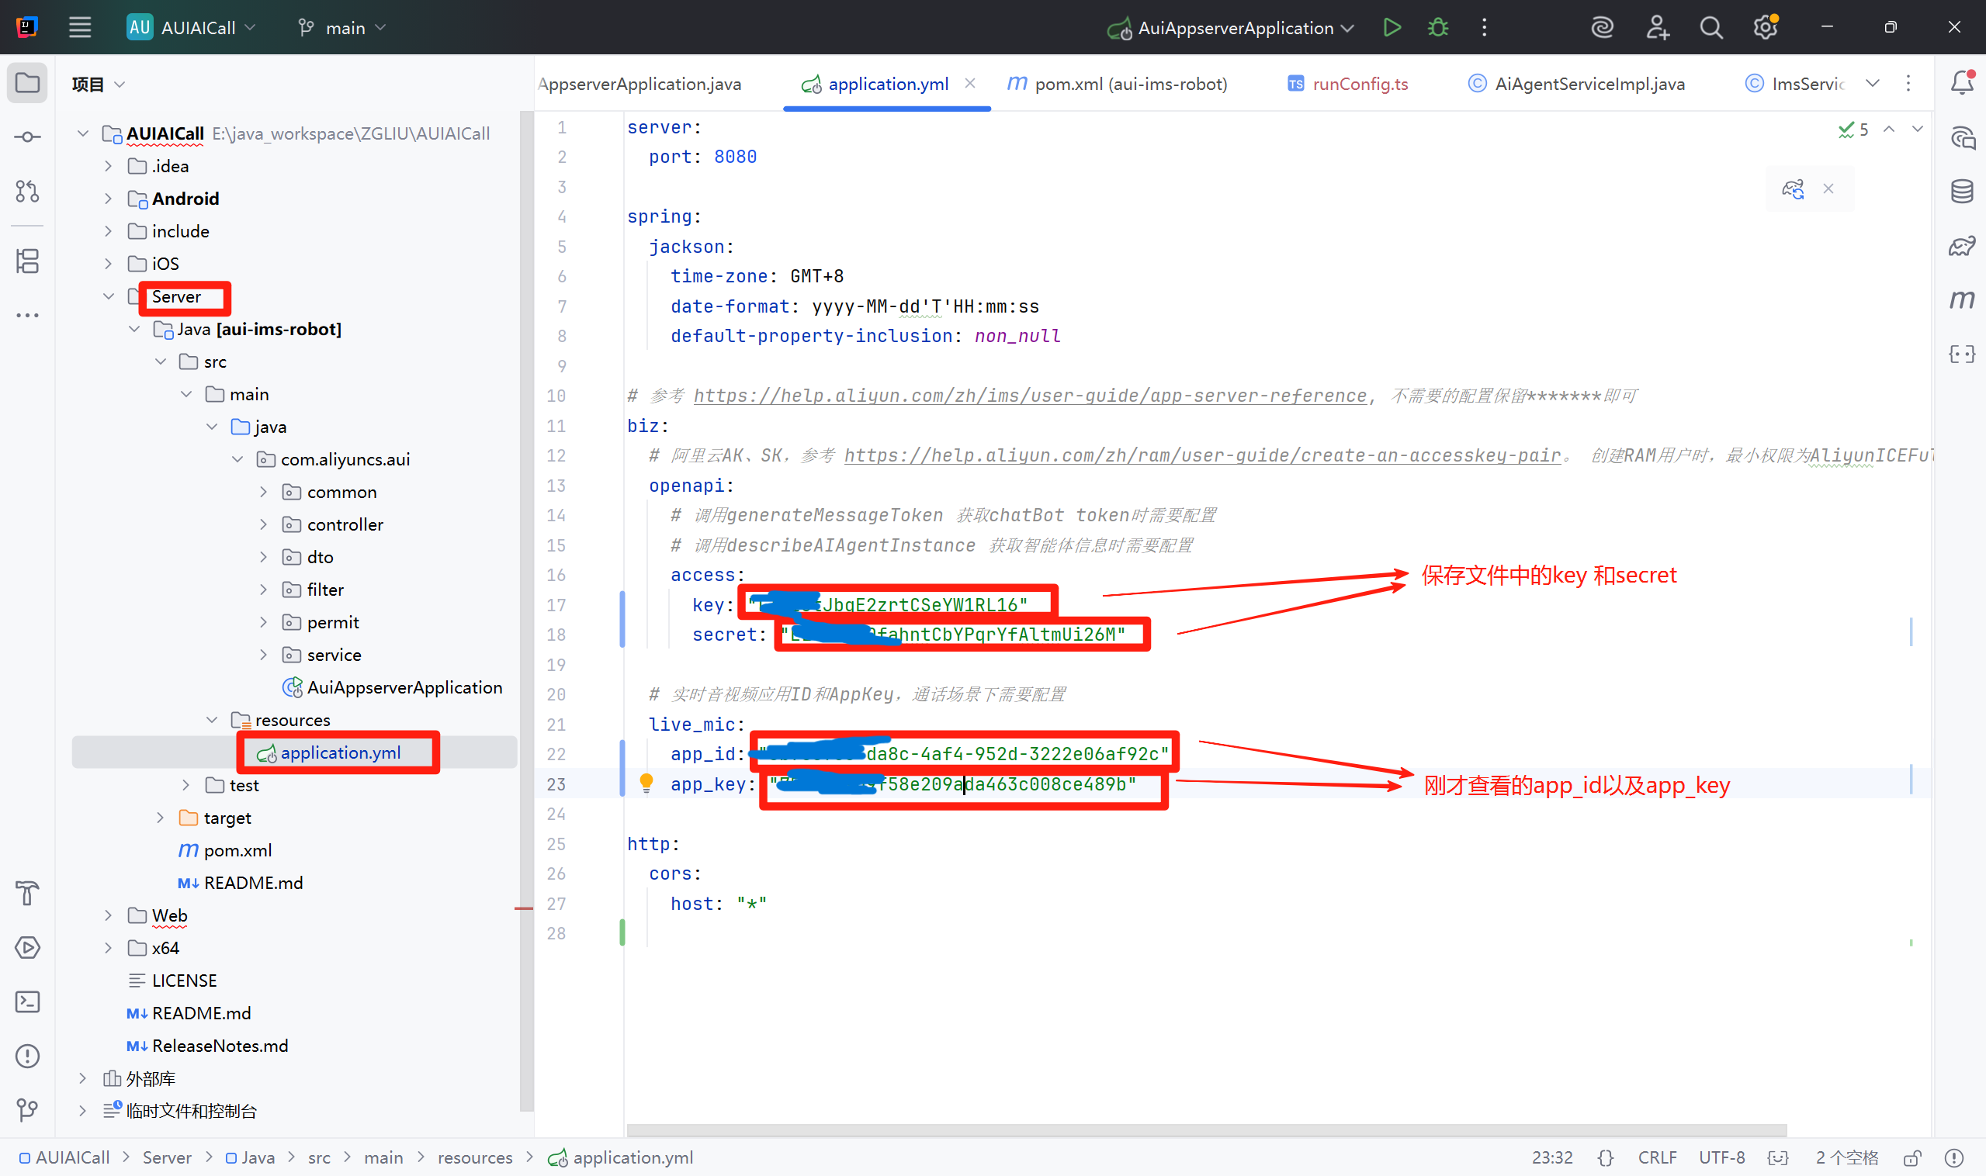Switch to the ImsServic tab
This screenshot has height=1176, width=1986.
(x=1794, y=84)
